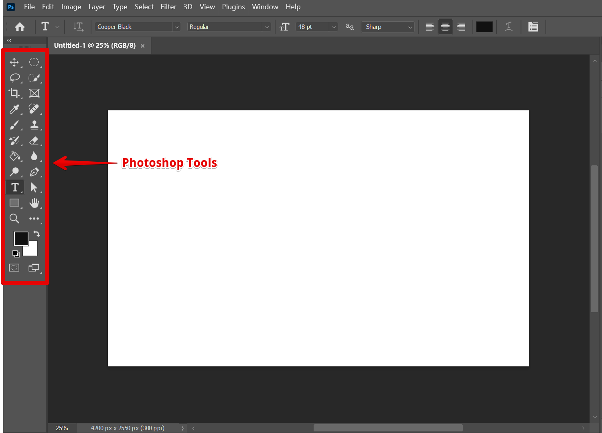
Task: Select the Lasso tool
Action: [x=14, y=78]
